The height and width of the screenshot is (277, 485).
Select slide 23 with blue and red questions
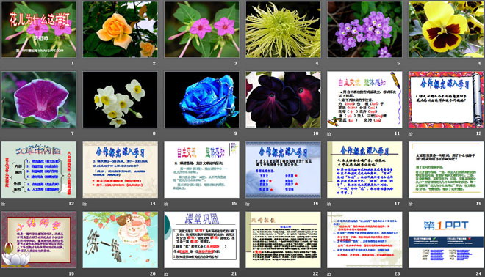pos(364,240)
